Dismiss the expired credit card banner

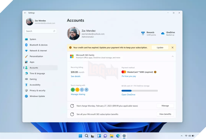pyautogui.click(x=173, y=48)
